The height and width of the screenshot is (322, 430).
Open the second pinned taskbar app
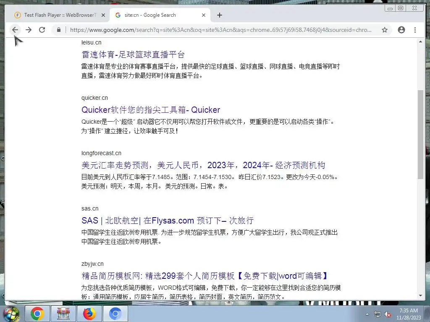click(63, 314)
